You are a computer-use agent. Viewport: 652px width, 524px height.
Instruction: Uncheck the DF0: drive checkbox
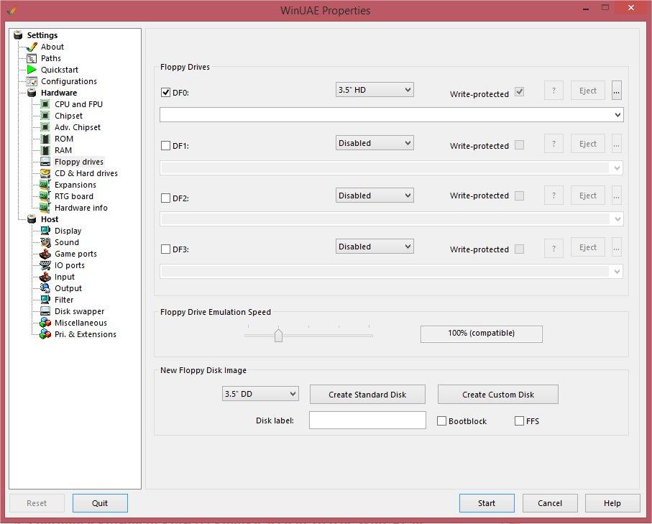tap(165, 92)
